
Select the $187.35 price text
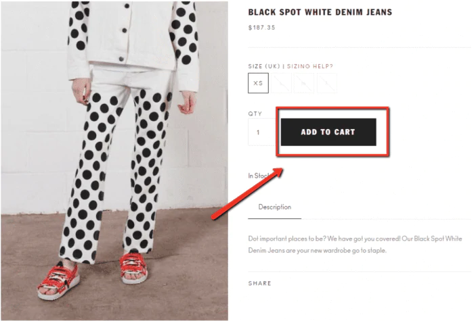coord(261,28)
